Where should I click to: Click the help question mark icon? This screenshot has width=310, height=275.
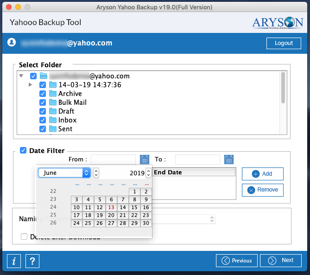coord(32,261)
